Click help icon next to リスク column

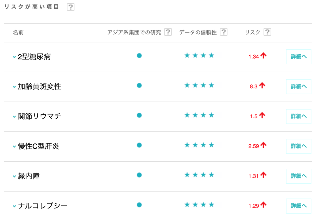(267, 32)
